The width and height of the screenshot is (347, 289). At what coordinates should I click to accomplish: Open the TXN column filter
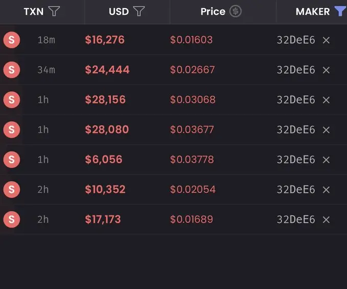[54, 11]
